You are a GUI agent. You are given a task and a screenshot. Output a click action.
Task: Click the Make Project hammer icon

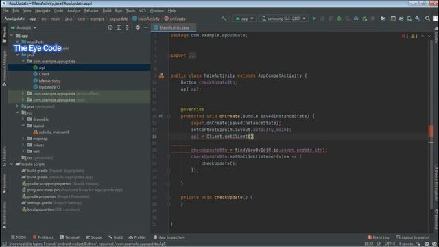coord(224,19)
